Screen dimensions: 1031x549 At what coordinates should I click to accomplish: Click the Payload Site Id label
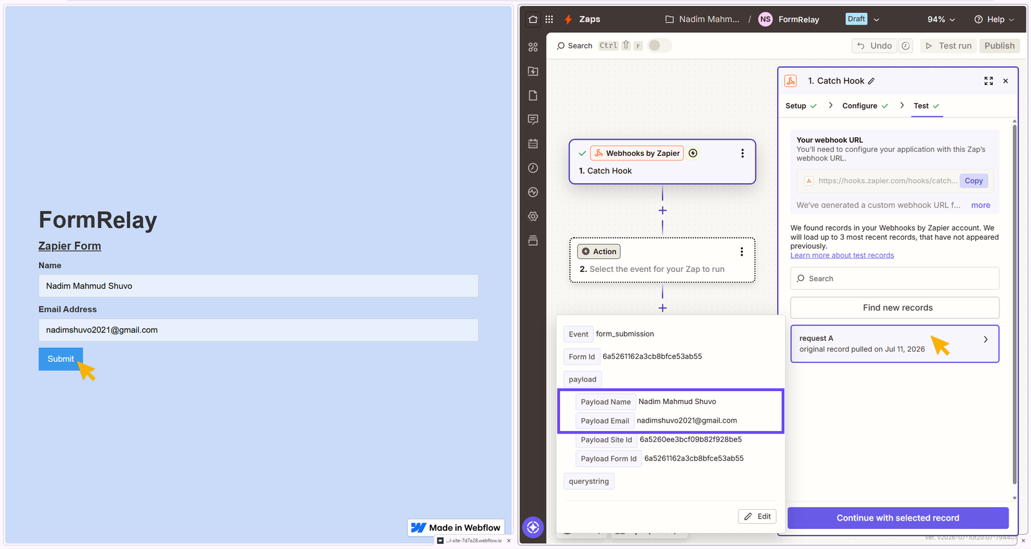(606, 440)
